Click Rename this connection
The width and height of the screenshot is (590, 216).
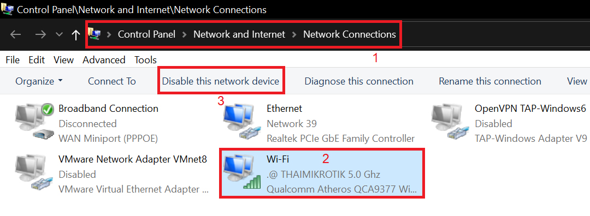coord(490,81)
